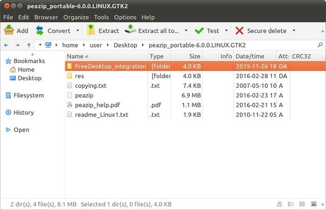Screen dimensions: 326x210
Task: Click the plus above Bookmarks
Action: coord(33,55)
